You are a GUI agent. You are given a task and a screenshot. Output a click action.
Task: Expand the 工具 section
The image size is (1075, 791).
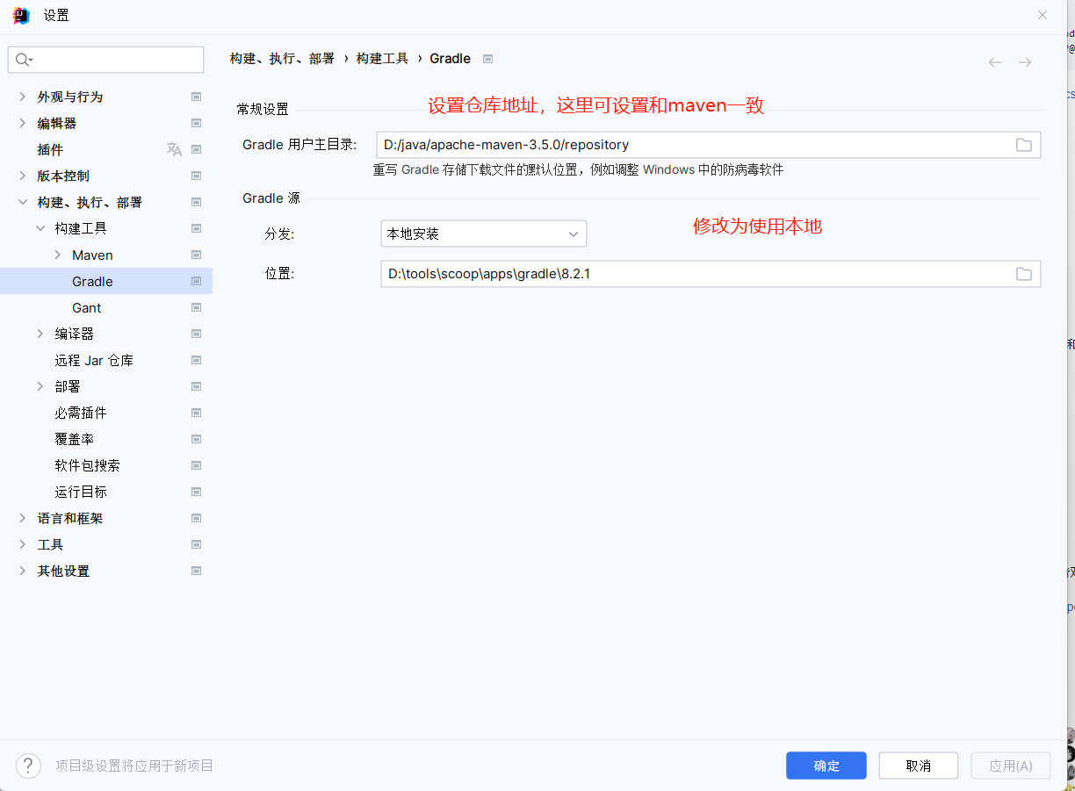coord(23,544)
